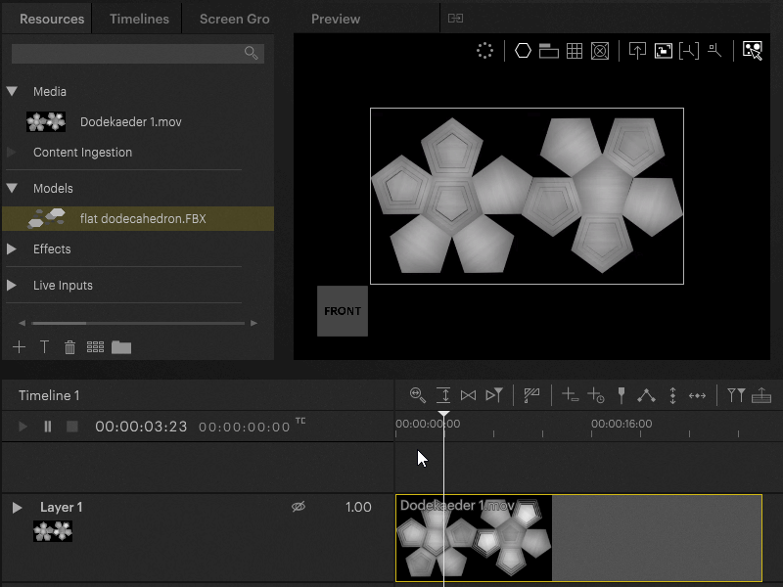
Task: Expand the Effects section
Action: pyautogui.click(x=12, y=249)
